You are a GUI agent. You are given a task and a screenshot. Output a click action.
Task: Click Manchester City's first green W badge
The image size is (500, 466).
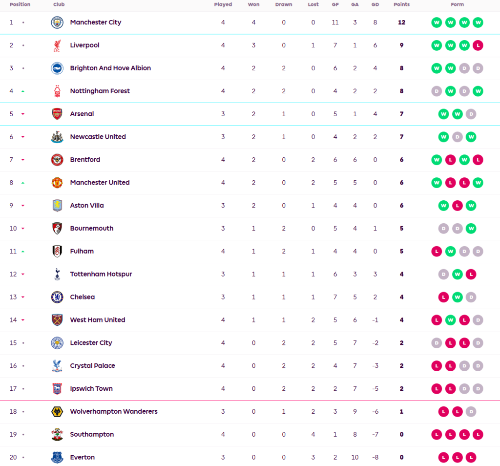point(436,22)
